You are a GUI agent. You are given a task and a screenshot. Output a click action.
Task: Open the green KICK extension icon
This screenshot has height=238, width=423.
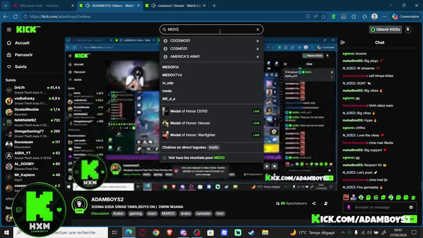click(x=334, y=17)
